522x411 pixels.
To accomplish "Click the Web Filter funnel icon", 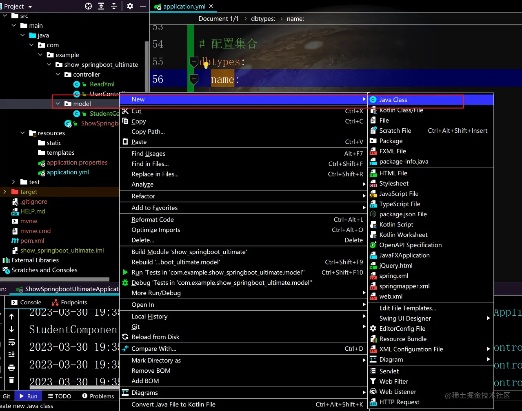I will pyautogui.click(x=373, y=381).
